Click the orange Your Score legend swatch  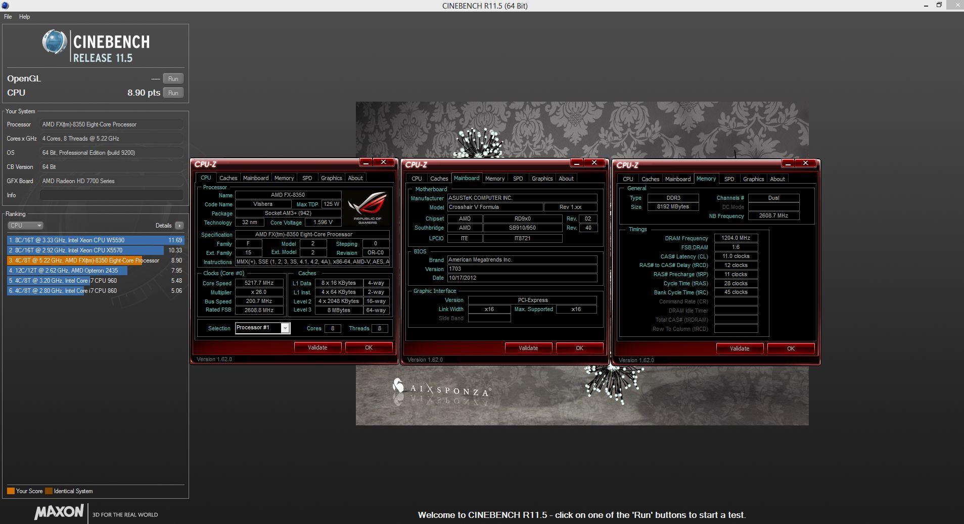[11, 491]
